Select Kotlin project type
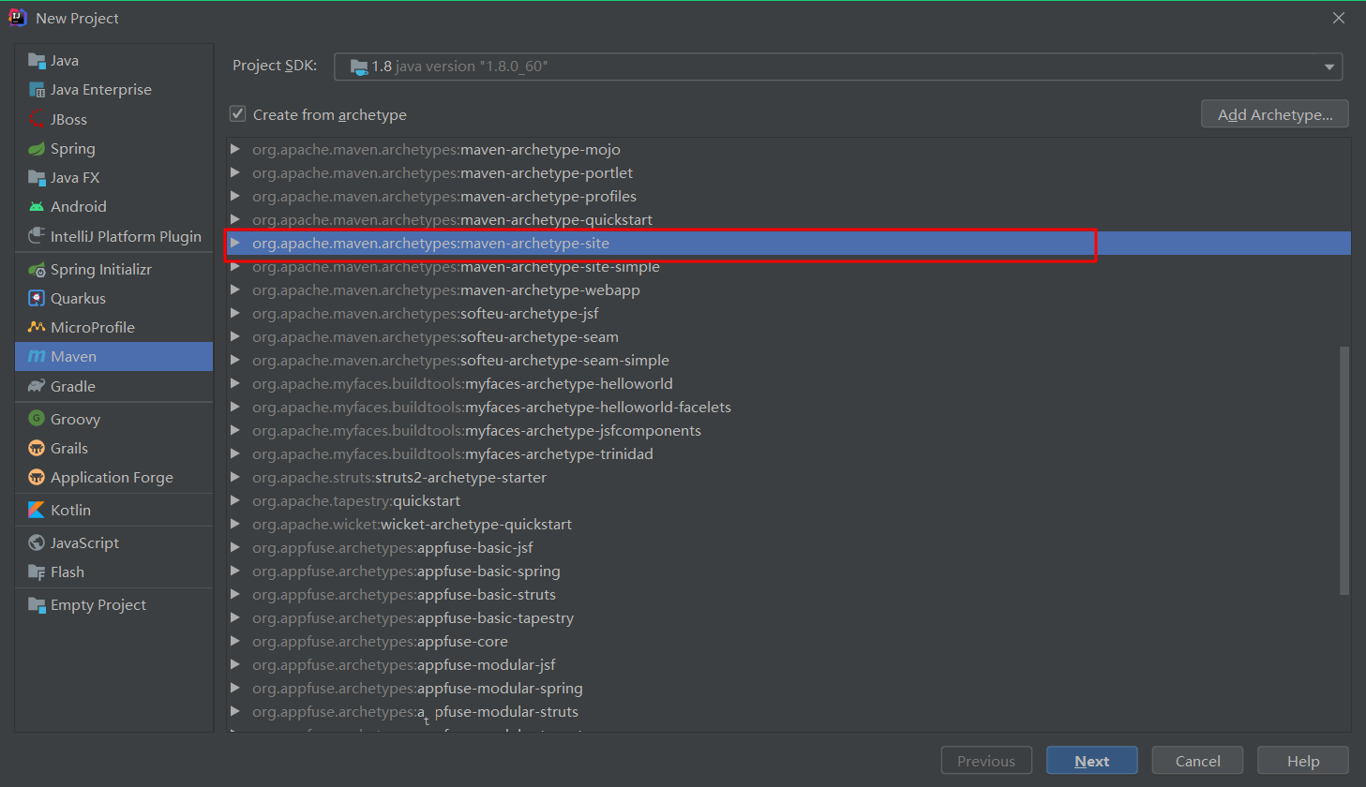1366x787 pixels. coord(114,510)
